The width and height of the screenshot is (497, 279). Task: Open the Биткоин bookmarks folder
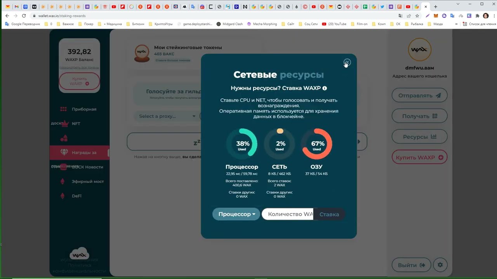click(x=135, y=24)
